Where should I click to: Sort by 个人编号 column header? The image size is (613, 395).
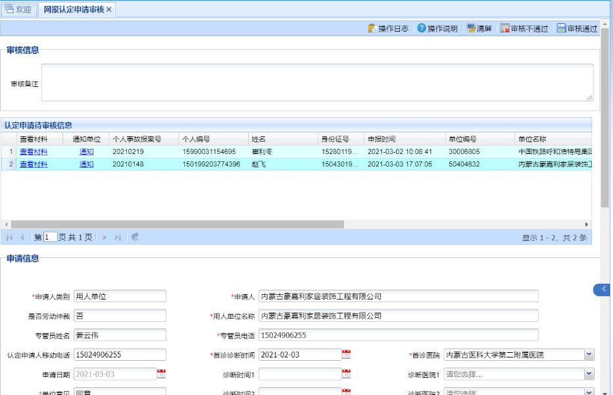click(x=214, y=139)
